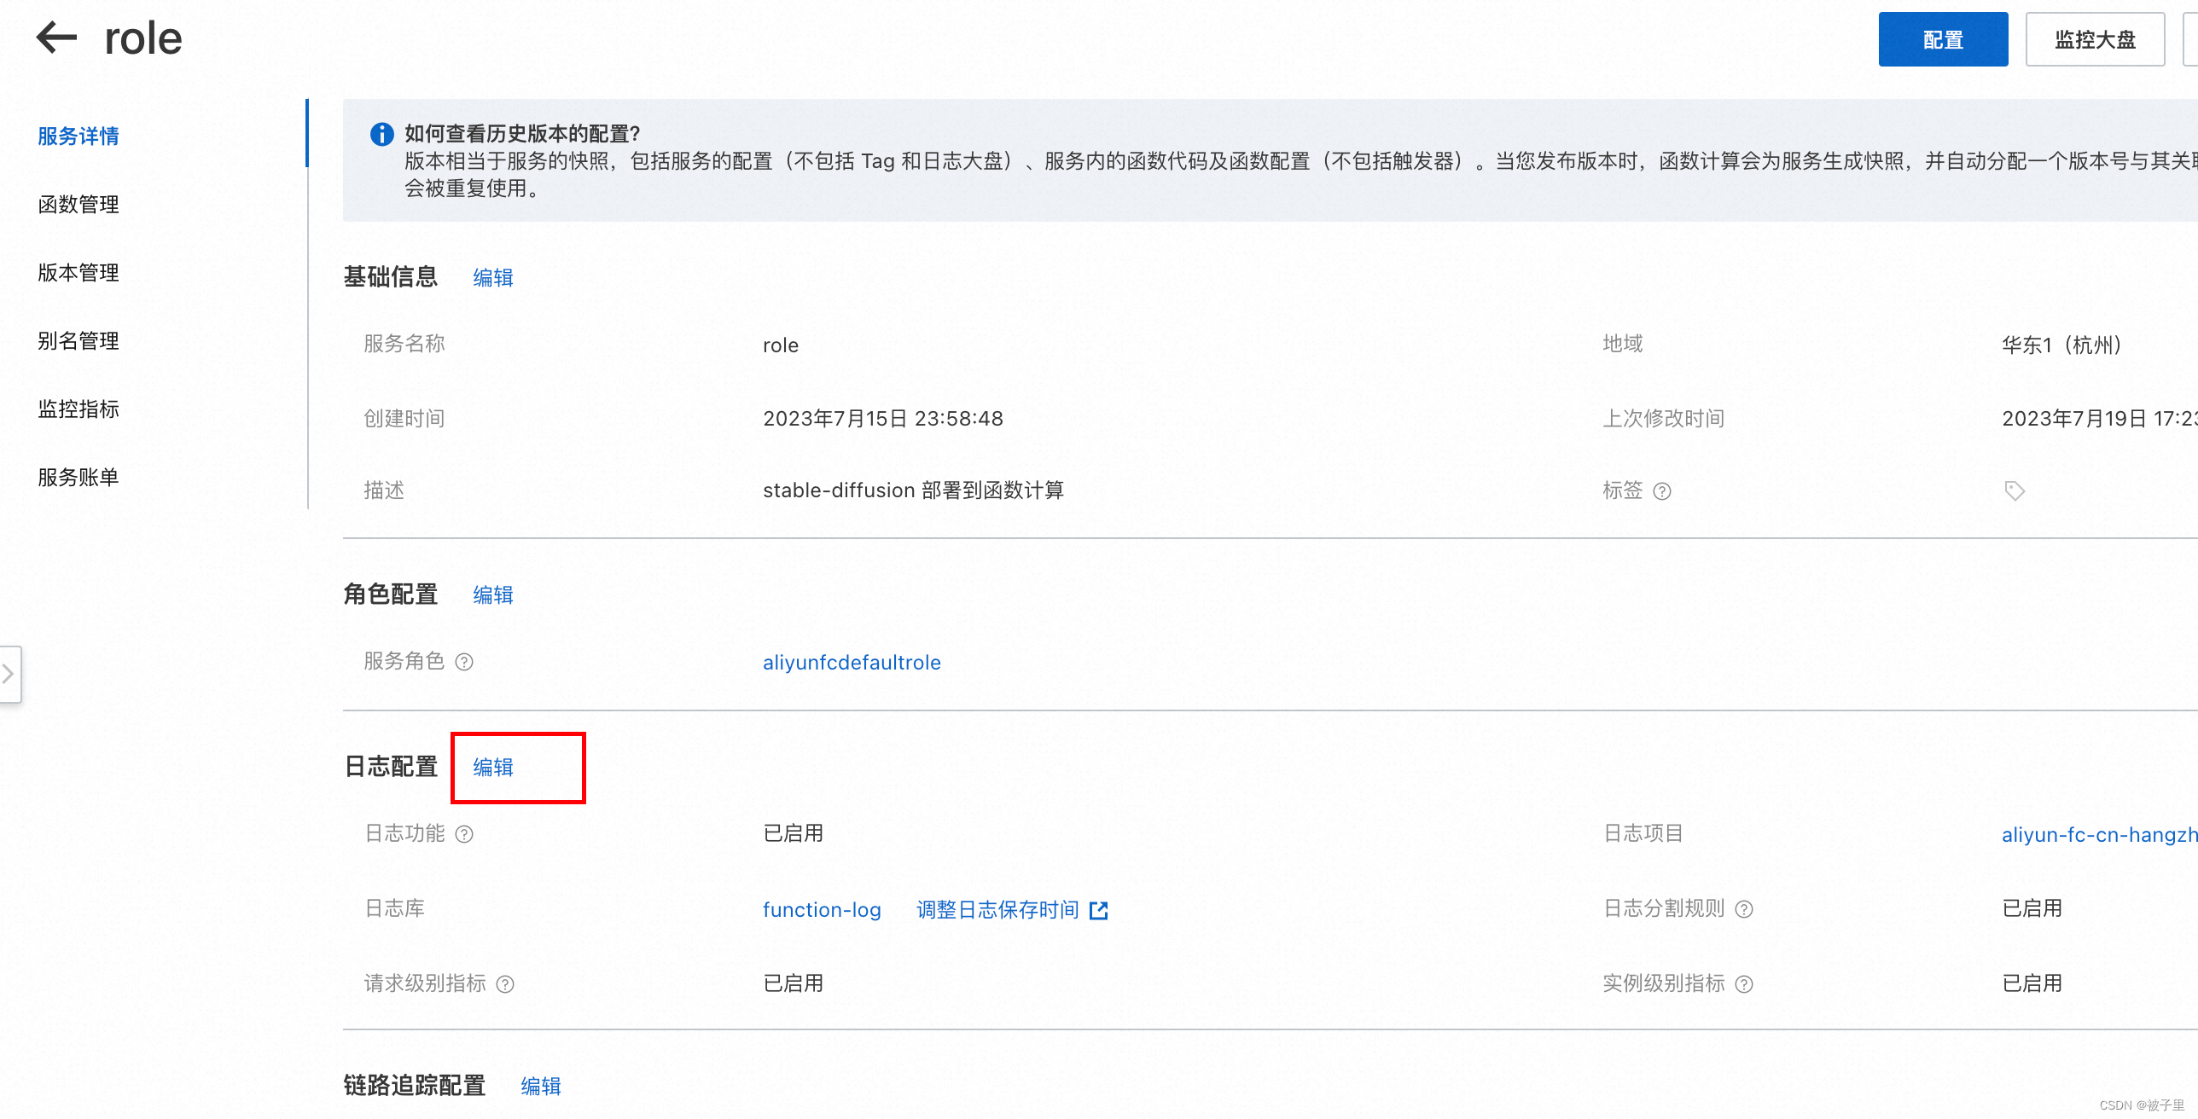Click the 已启用 value for 日志功能
Screen dimensions: 2198x1119
point(794,833)
